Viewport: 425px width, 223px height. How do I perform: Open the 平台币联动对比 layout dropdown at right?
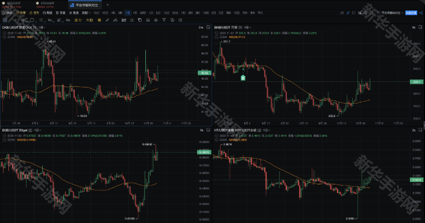click(390, 13)
